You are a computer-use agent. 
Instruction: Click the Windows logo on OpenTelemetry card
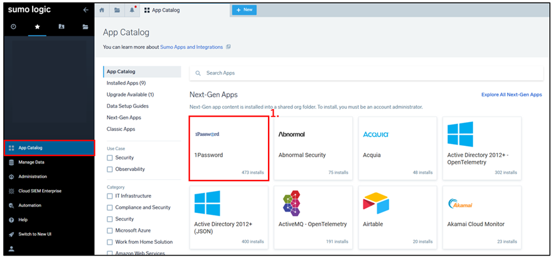coord(460,134)
